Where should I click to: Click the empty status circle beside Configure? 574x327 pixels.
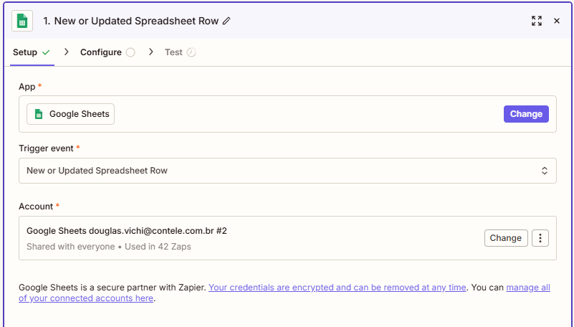(130, 52)
